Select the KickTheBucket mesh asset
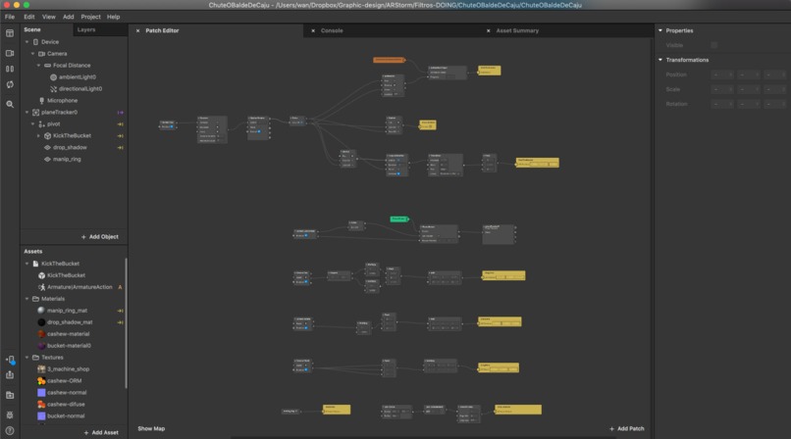The image size is (791, 439). (66, 275)
